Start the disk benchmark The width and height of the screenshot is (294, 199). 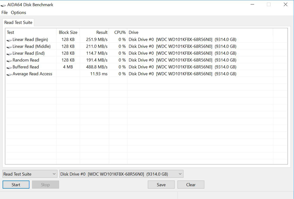16,185
